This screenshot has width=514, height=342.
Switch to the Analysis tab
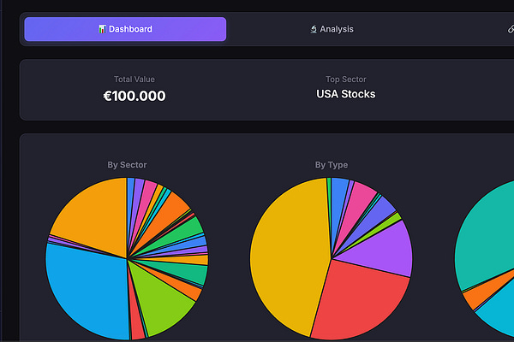[x=332, y=29]
